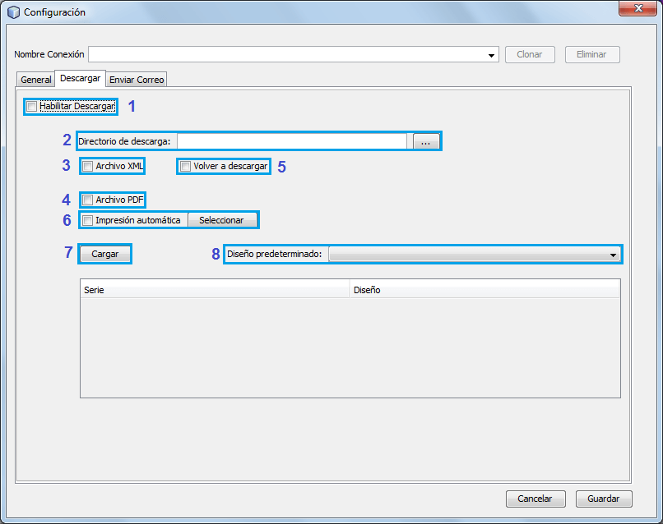
Task: Switch to the General tab
Action: [x=35, y=80]
